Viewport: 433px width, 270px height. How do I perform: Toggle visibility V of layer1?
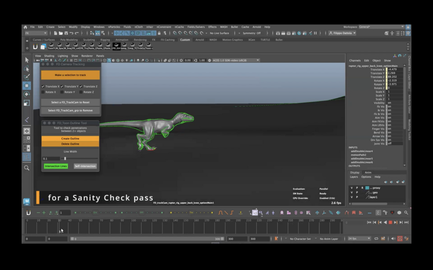coord(352,197)
